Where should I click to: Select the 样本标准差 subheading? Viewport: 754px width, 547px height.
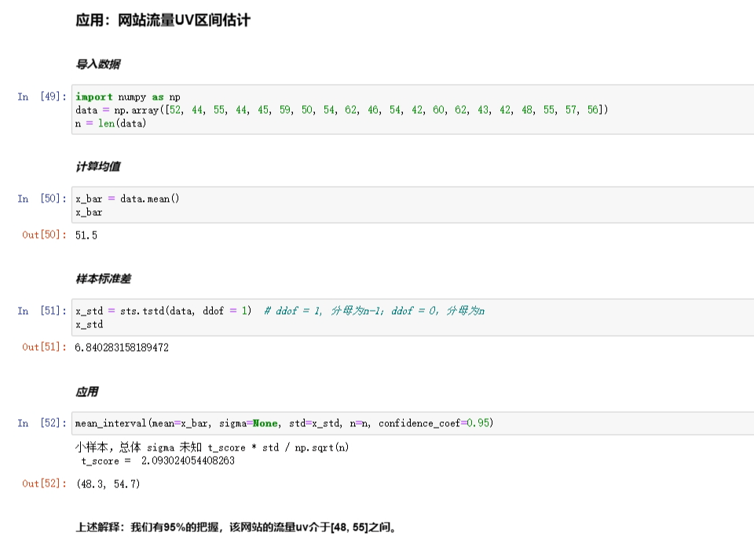(104, 279)
